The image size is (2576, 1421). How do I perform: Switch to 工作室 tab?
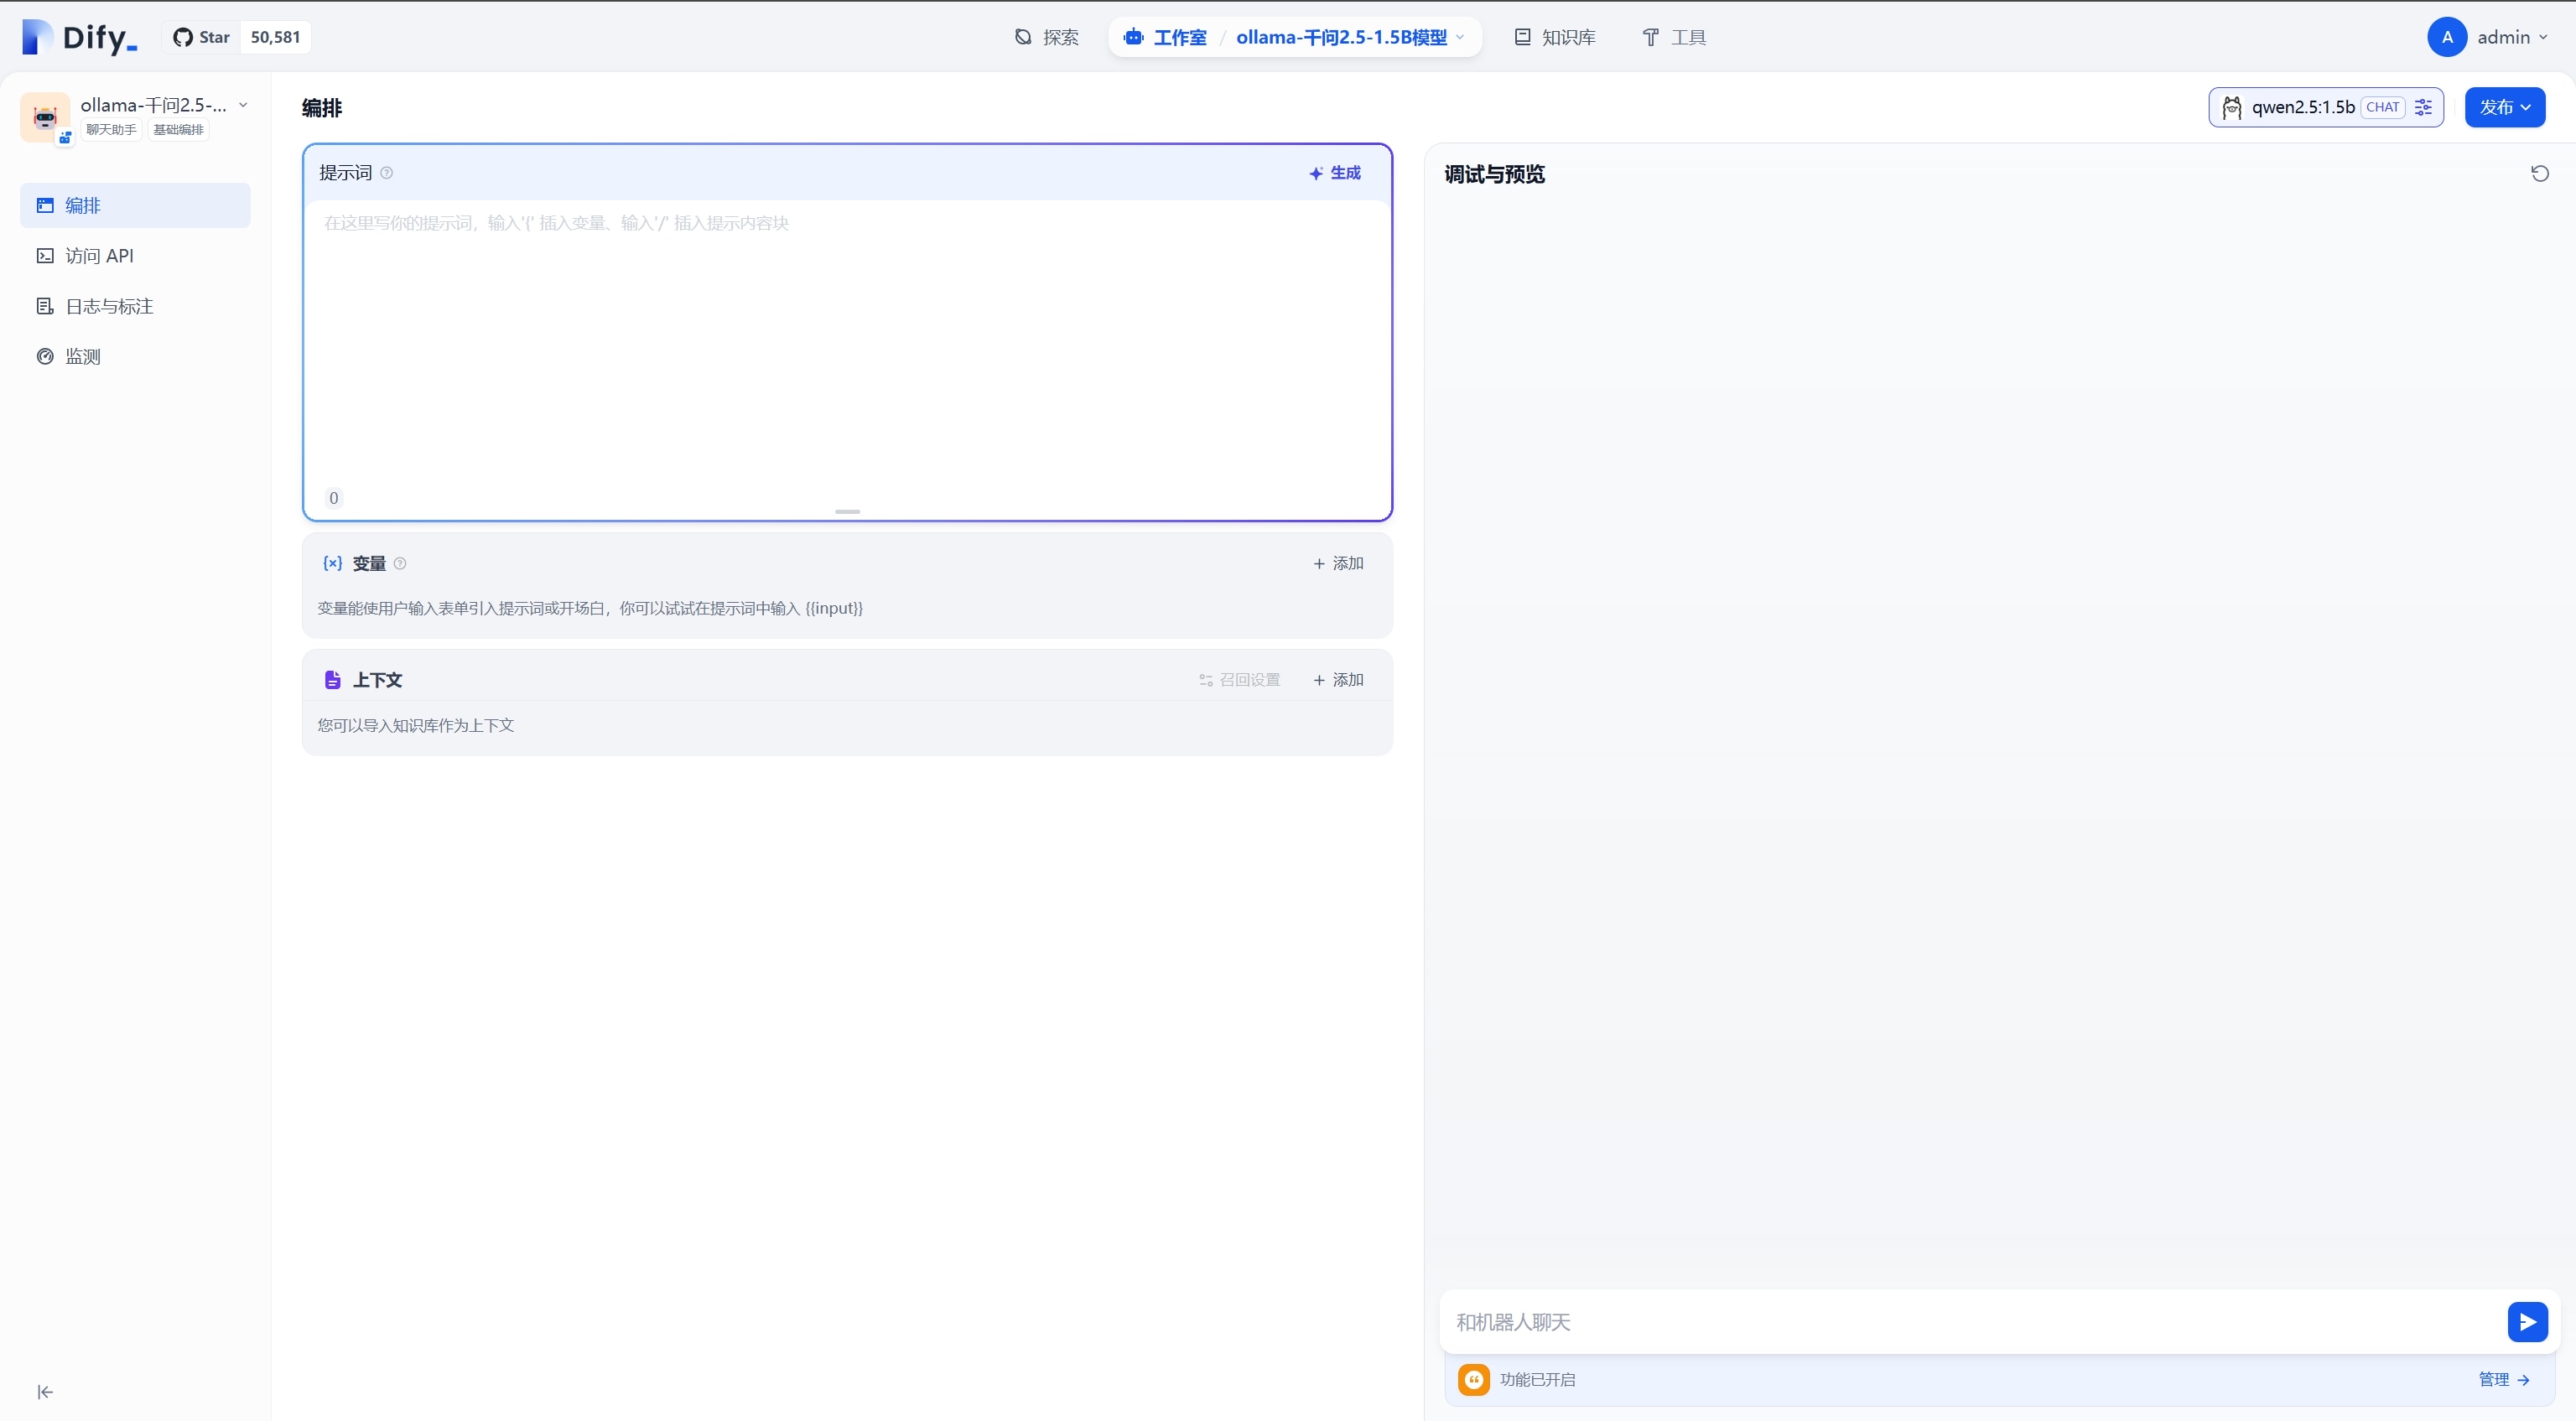pyautogui.click(x=1165, y=37)
